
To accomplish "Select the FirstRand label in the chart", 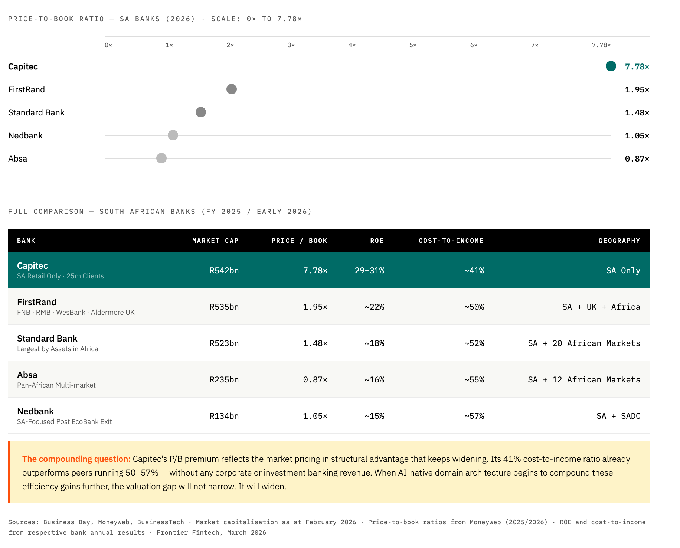I will (26, 89).
